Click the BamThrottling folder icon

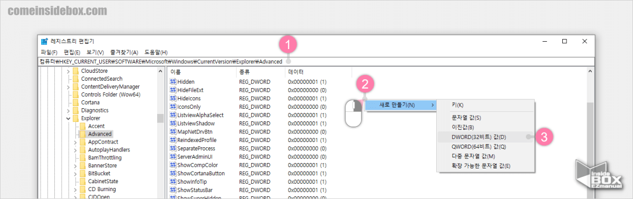(x=83, y=158)
